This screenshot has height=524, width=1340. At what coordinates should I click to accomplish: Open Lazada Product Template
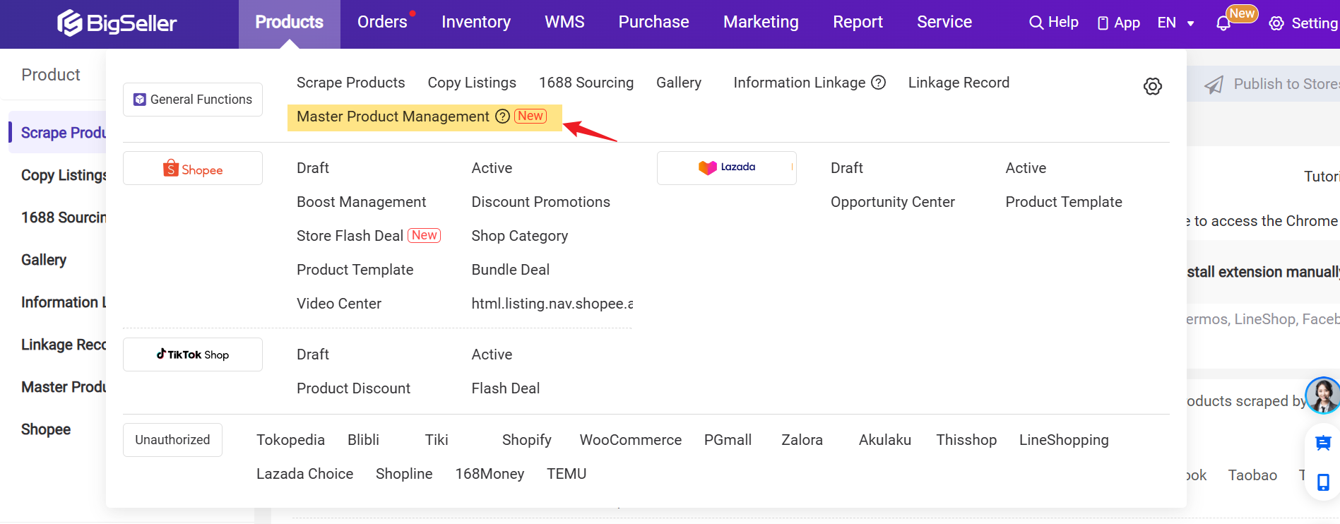click(1064, 202)
